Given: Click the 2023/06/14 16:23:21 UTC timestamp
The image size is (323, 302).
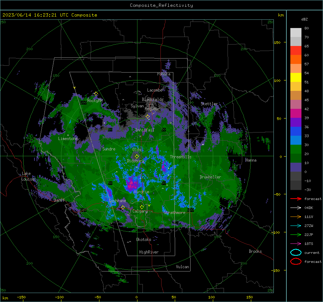Looking at the screenshot, I should (x=50, y=15).
